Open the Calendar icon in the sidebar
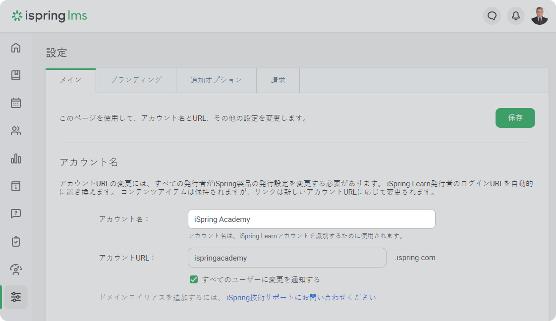This screenshot has height=321, width=556. [16, 103]
